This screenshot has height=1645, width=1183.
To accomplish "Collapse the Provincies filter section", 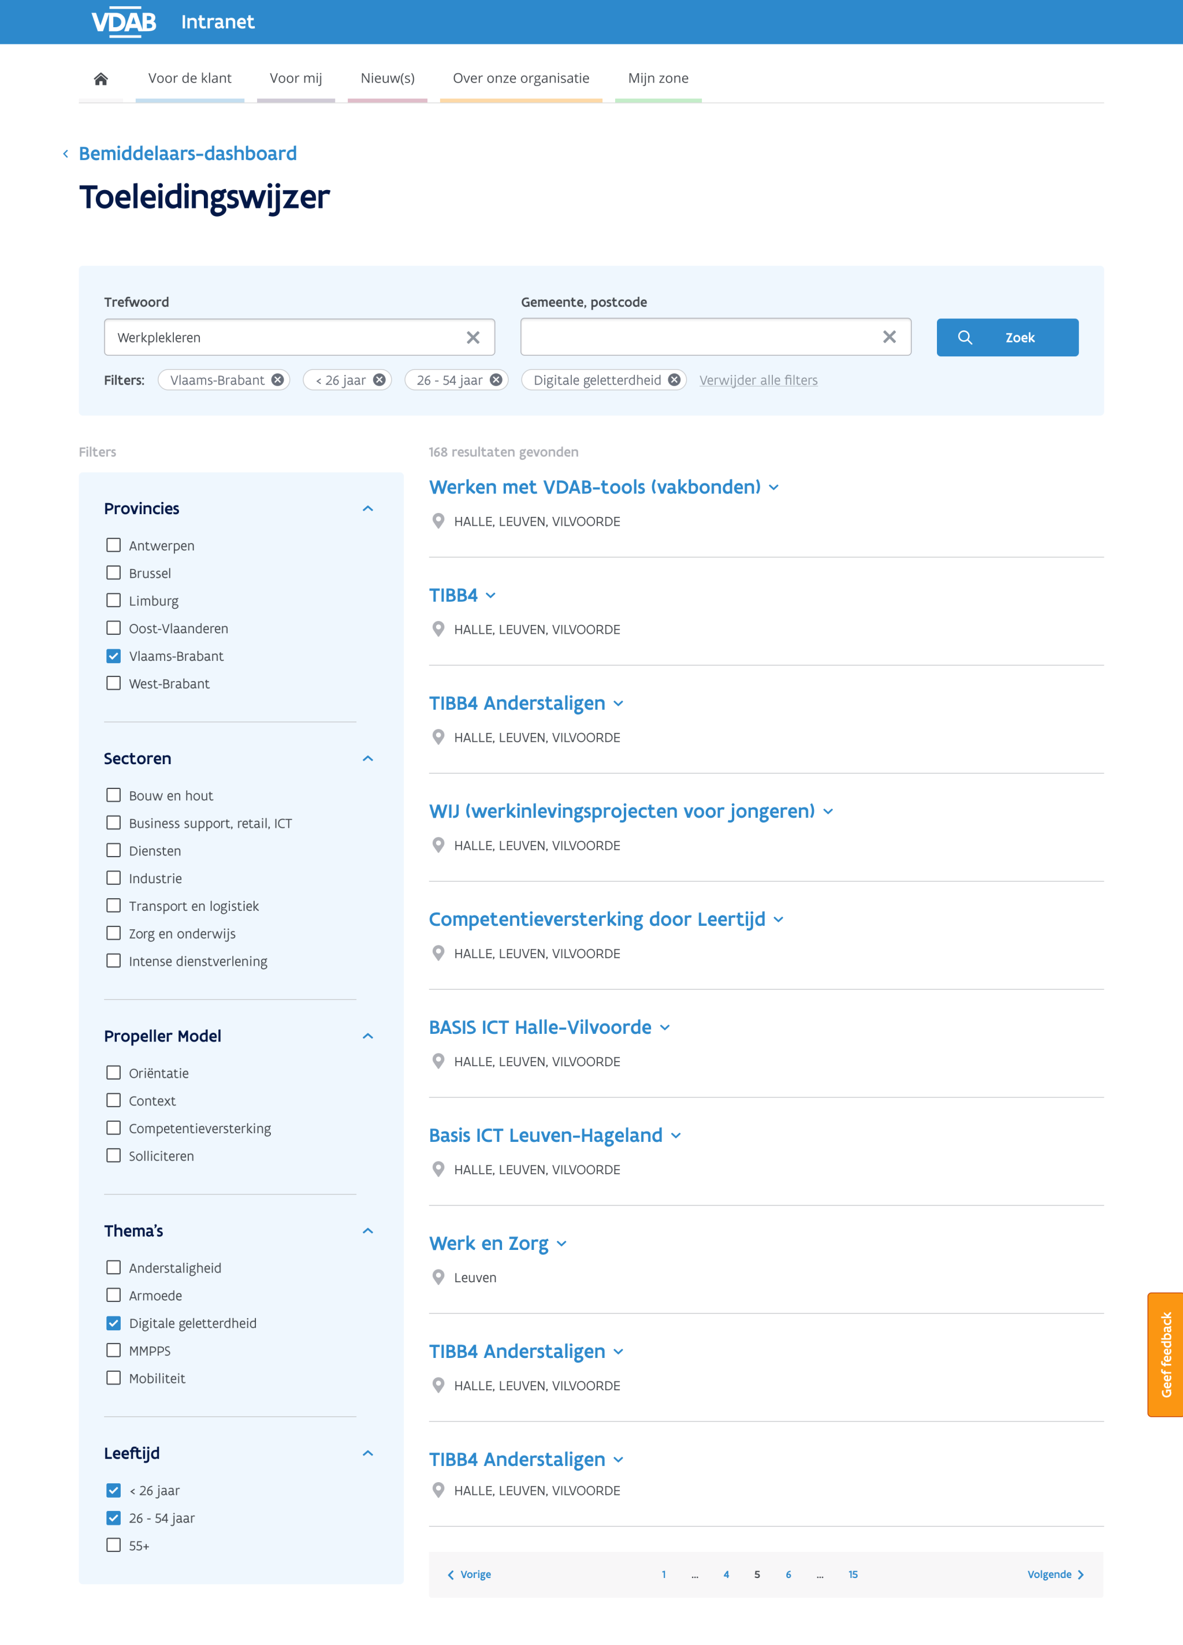I will point(368,508).
